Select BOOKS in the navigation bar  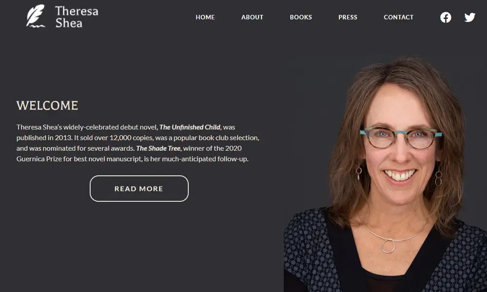point(300,18)
